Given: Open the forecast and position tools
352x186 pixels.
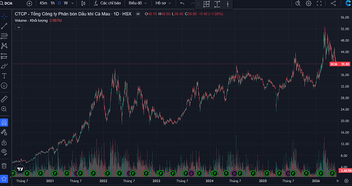Looking at the screenshot, I should coord(4,56).
